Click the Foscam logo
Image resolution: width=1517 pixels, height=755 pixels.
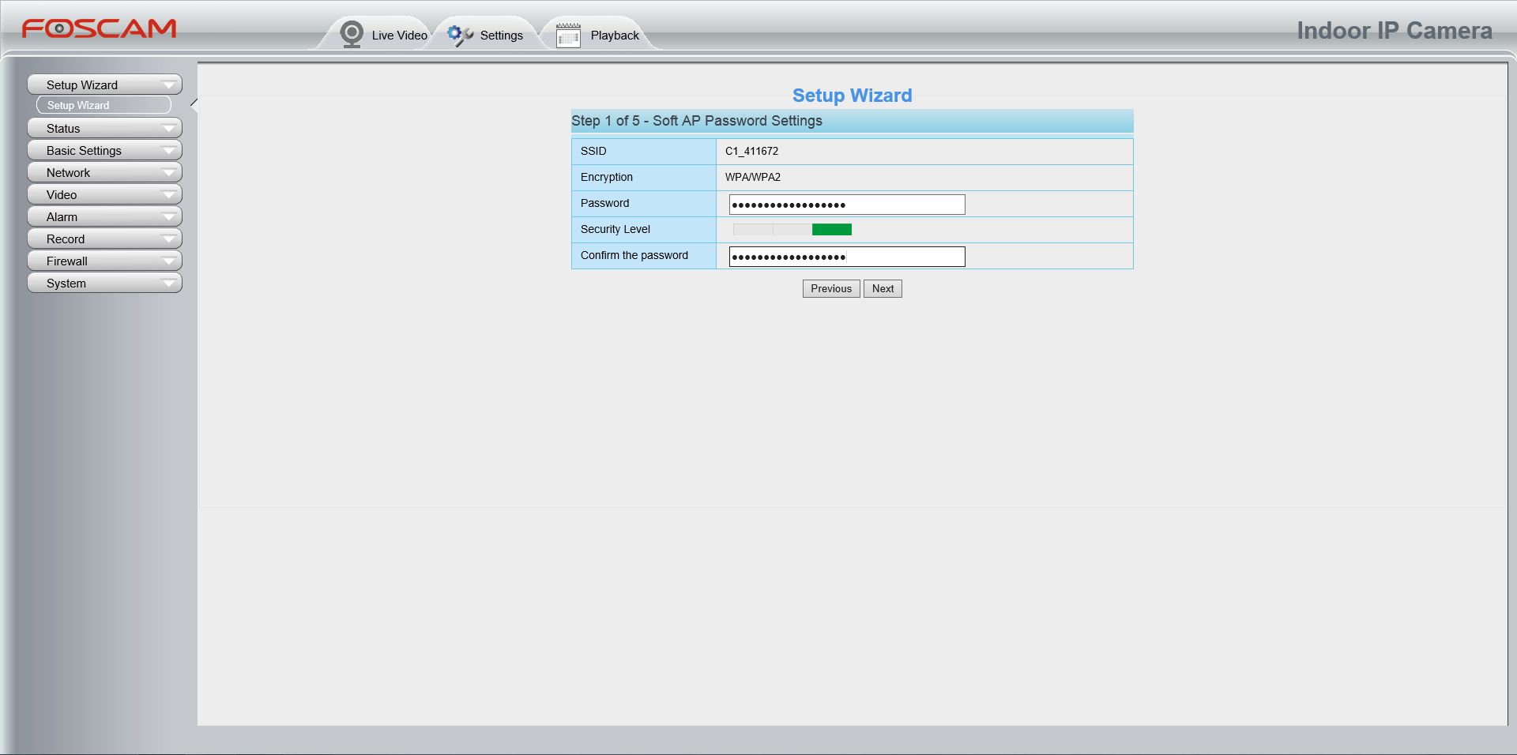pos(99,29)
